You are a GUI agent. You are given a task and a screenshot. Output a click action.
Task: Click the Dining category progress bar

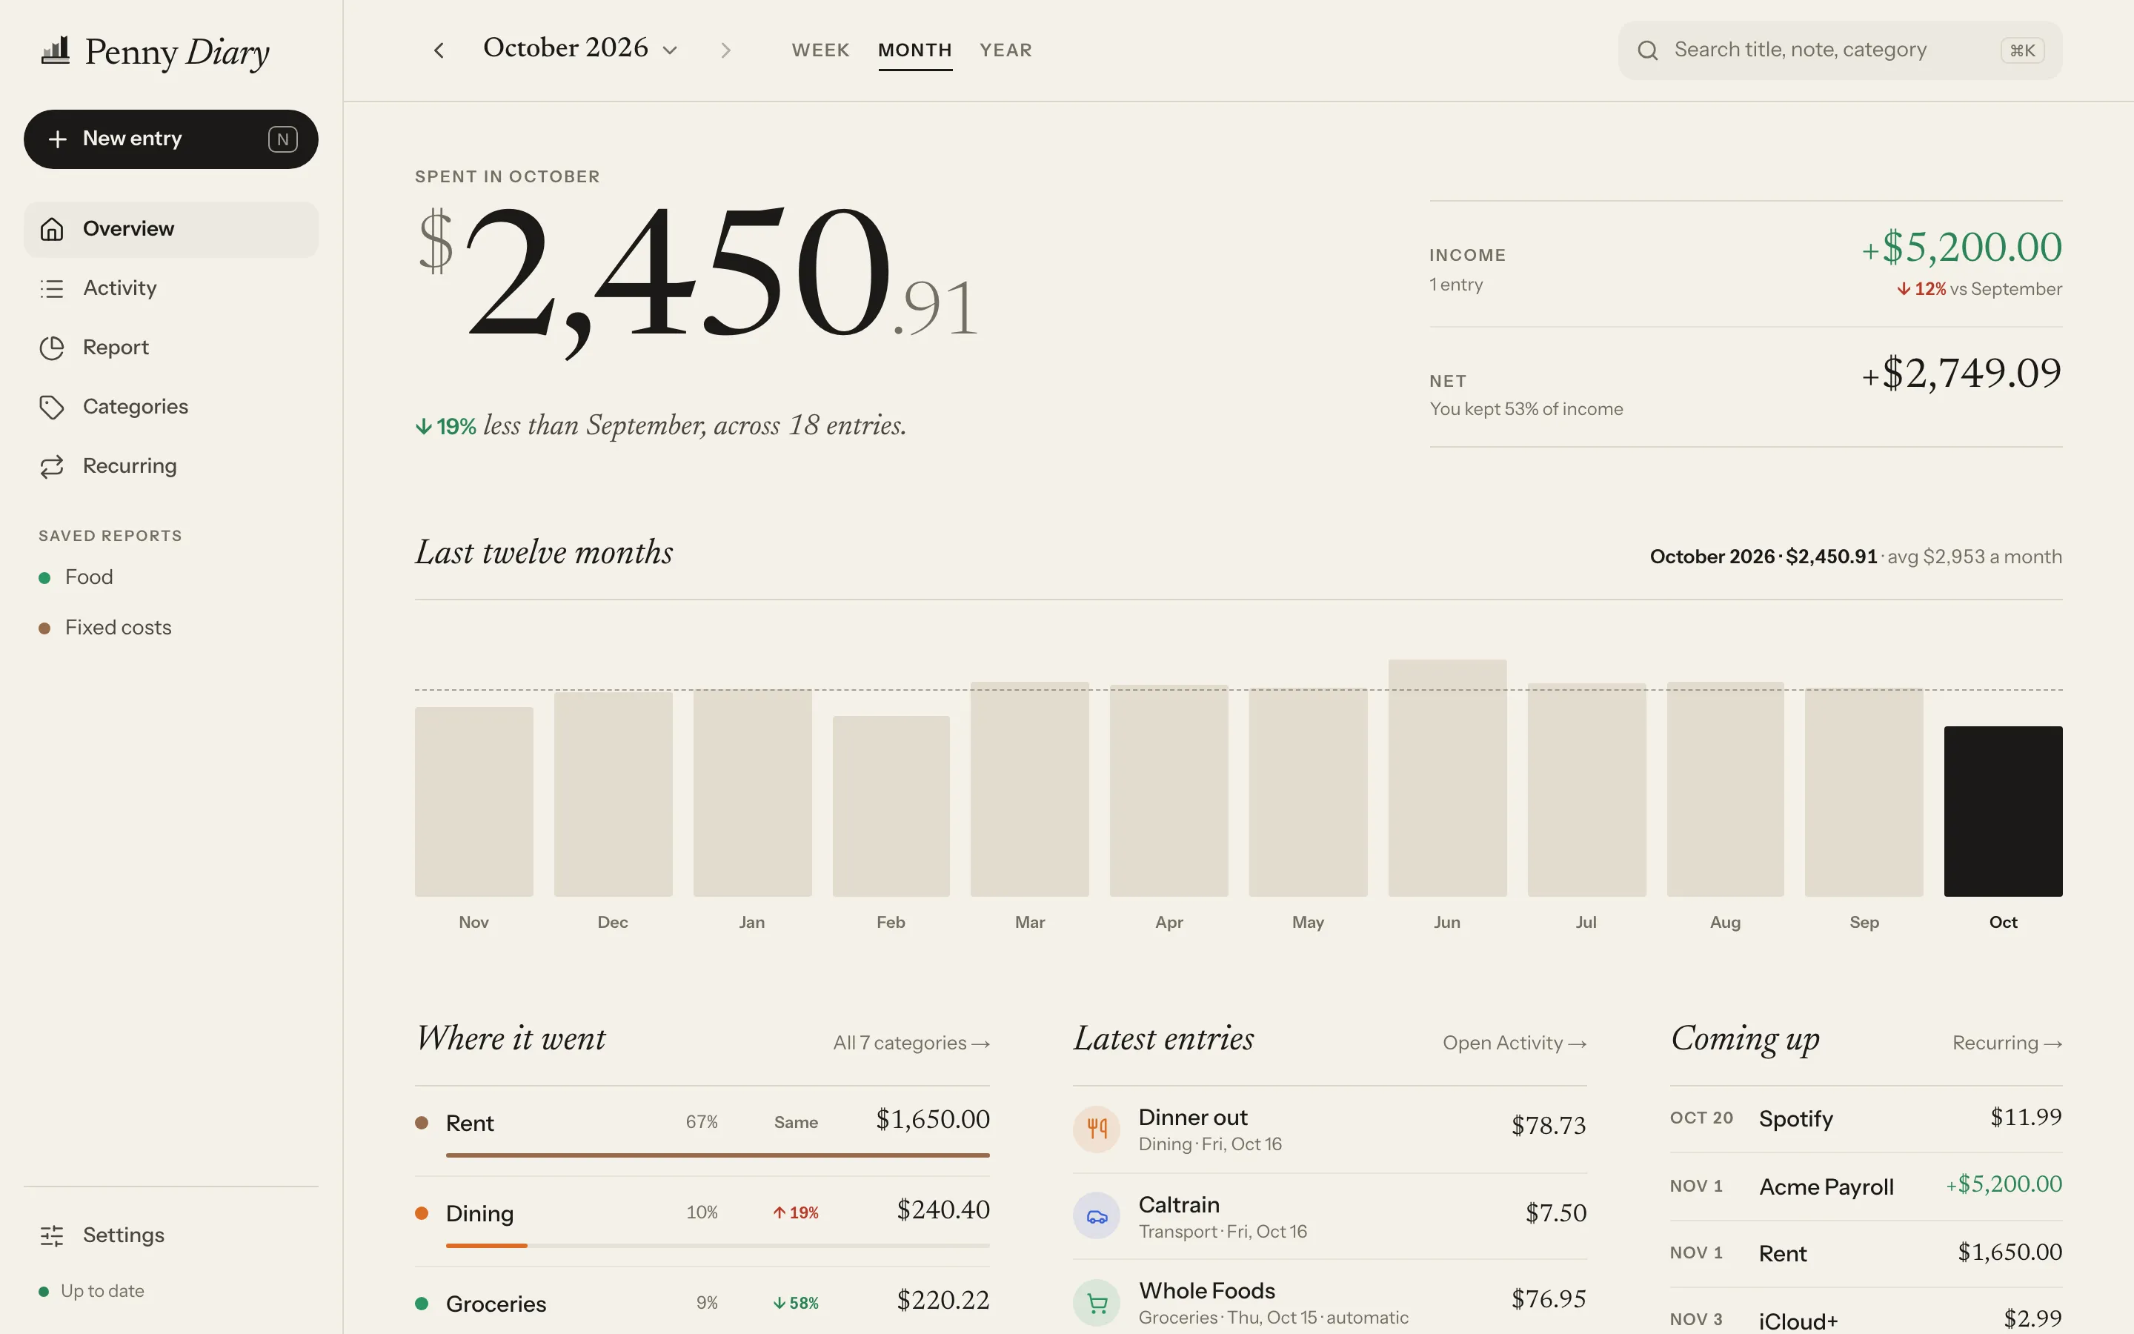point(718,1246)
